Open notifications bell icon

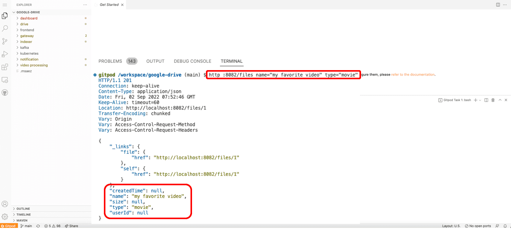[506, 226]
